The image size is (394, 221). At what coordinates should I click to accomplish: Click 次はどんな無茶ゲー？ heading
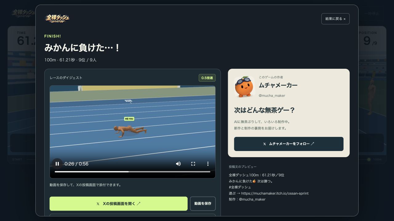[264, 110]
